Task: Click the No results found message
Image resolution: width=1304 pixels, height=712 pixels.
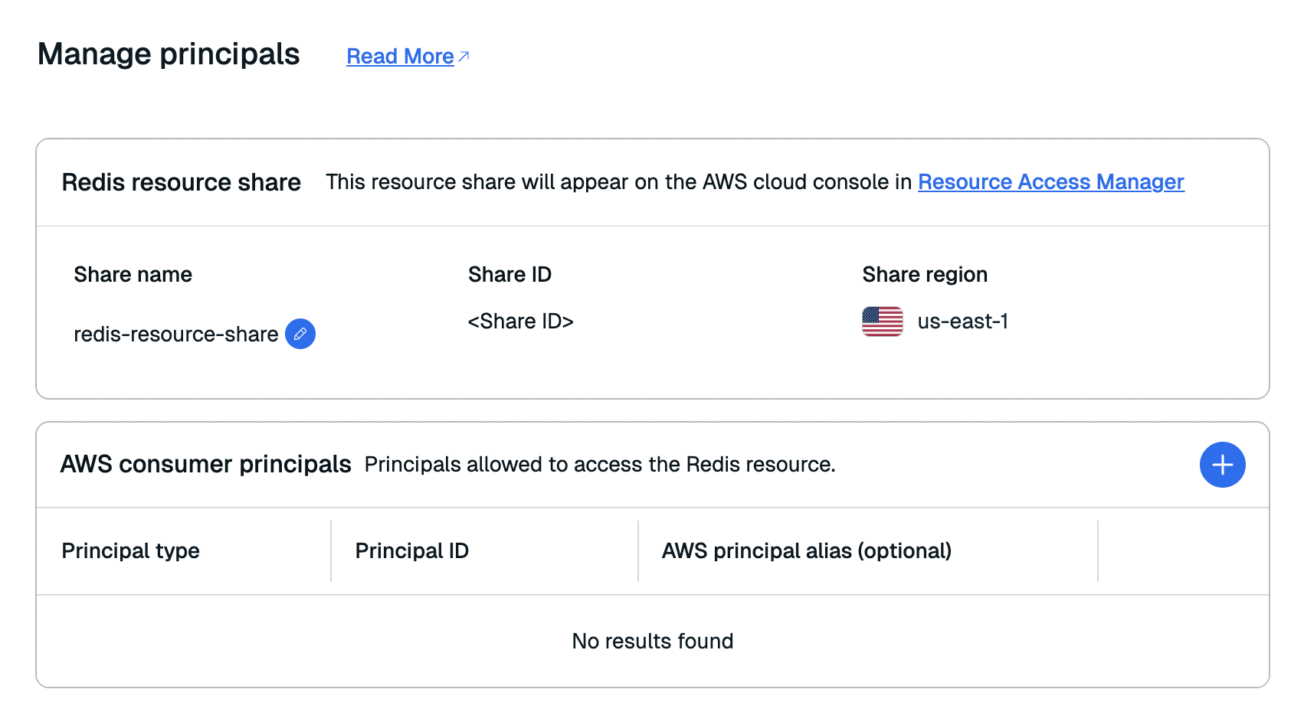Action: (652, 642)
